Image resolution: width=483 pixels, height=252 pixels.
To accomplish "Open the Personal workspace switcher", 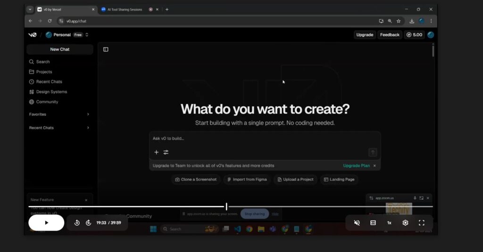I will click(67, 35).
